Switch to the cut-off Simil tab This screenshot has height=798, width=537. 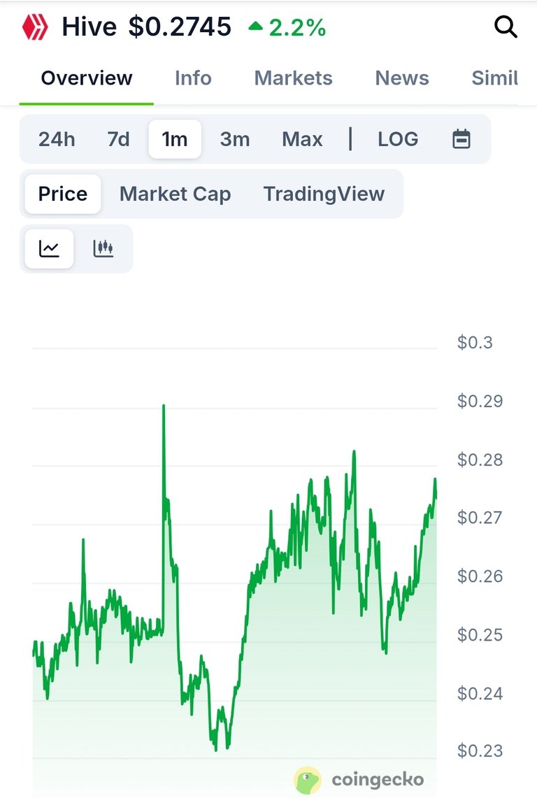[x=495, y=78]
